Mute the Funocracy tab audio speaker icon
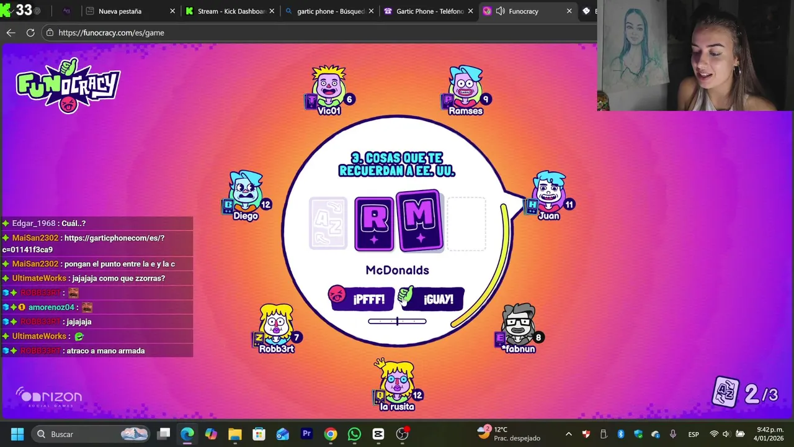794x447 pixels. point(500,11)
